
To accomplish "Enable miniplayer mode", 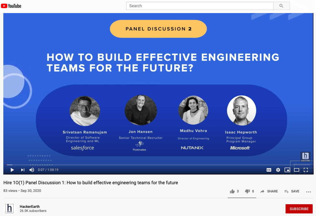I will (287, 170).
